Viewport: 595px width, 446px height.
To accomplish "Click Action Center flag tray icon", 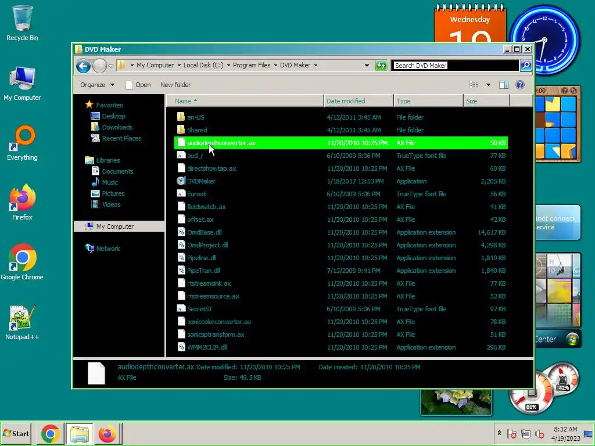I will tap(512, 434).
